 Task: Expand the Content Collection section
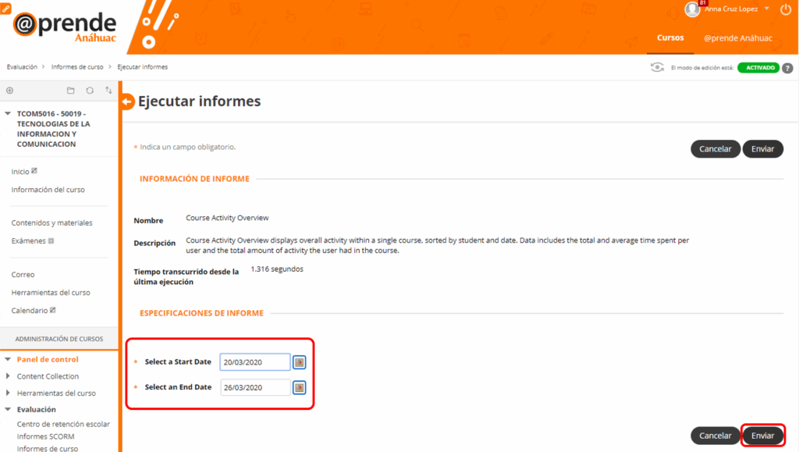coord(8,376)
